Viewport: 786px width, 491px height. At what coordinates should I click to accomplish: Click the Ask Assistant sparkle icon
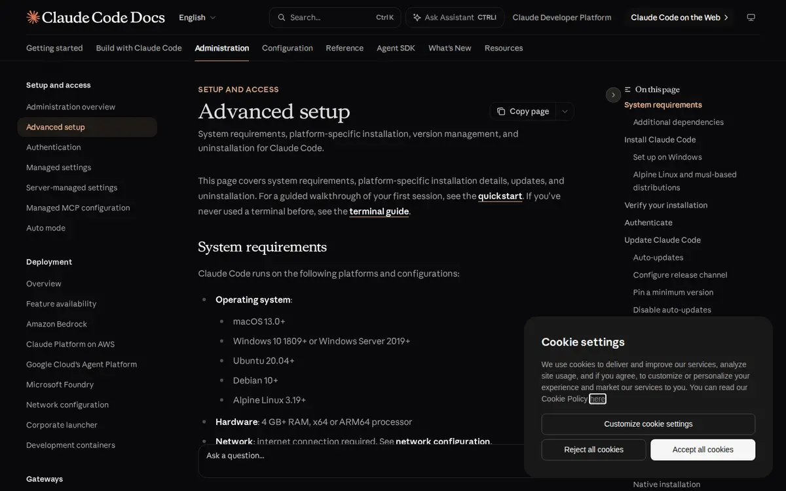pyautogui.click(x=417, y=18)
